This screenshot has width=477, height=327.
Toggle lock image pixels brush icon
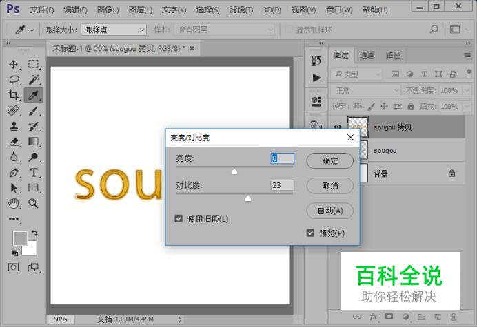click(371, 106)
